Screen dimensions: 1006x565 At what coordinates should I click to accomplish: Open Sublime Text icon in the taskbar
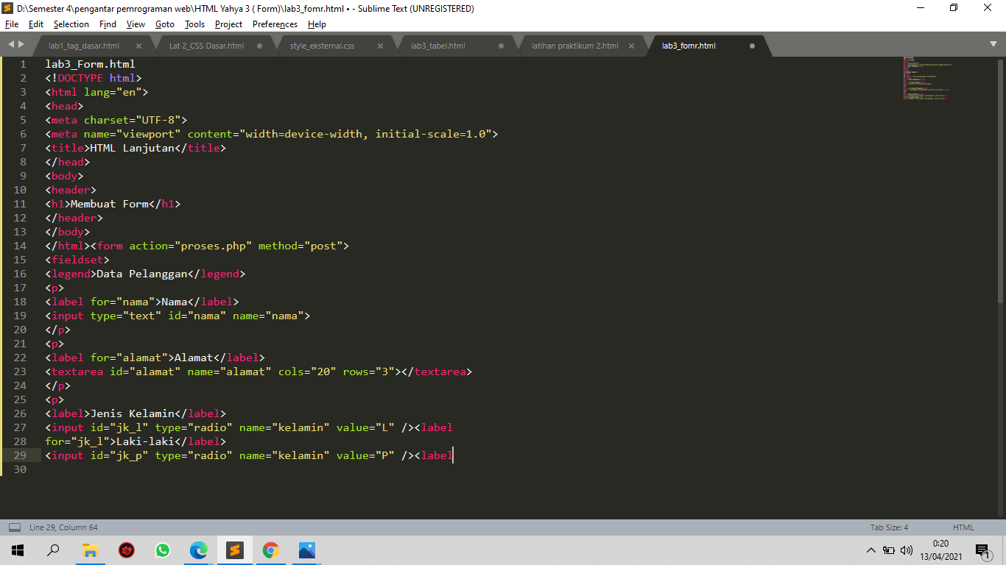click(x=235, y=550)
